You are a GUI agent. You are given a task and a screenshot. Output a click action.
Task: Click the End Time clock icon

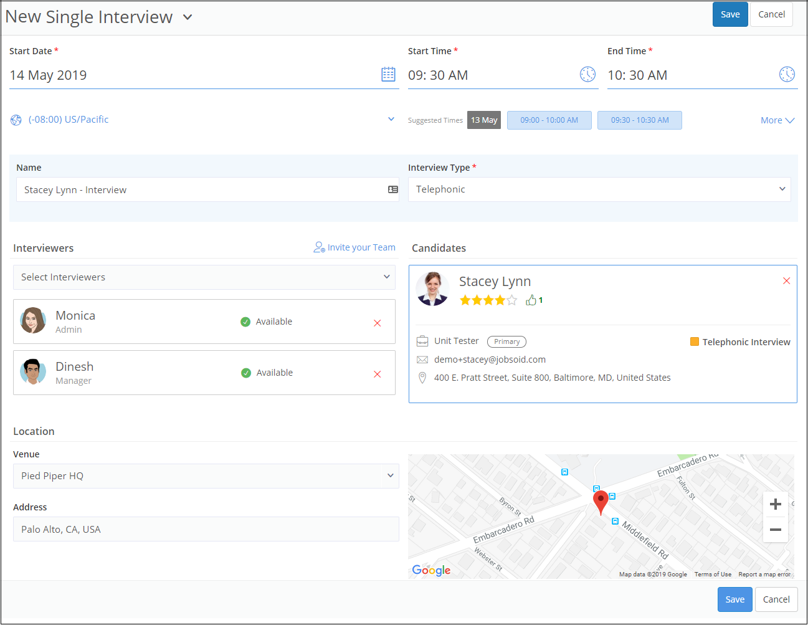(x=787, y=75)
